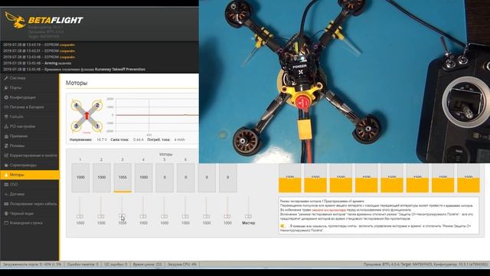Image resolution: width=490 pixels, height=276 pixels.
Task: Click motor 1 output bar showing 1000
Action: pyautogui.click(x=80, y=177)
